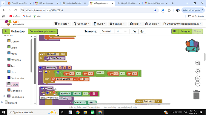Viewport: 206px width, 115px height.
Task: Remove screen with minus button
Action: click(x=125, y=31)
